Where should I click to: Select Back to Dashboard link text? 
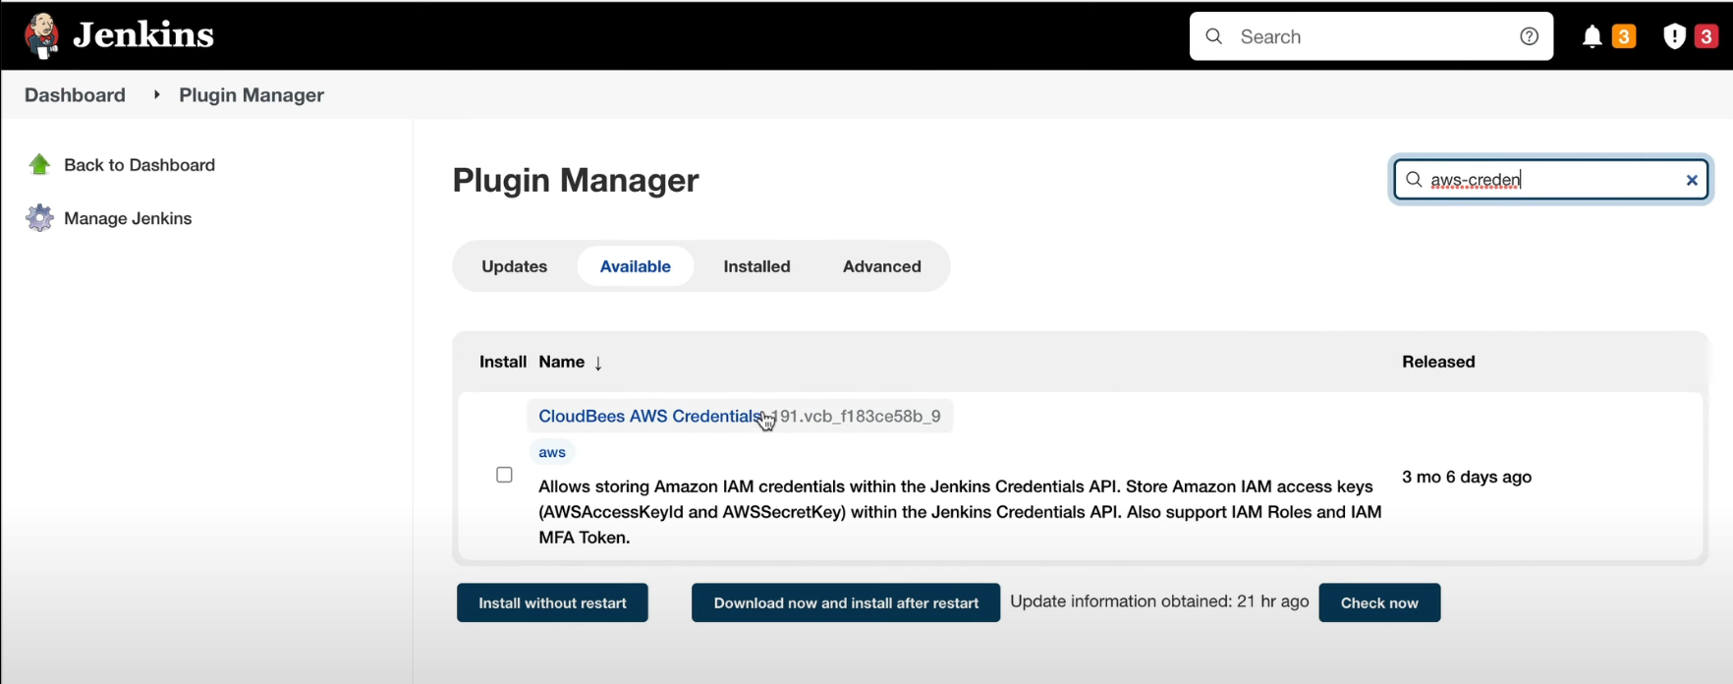[140, 165]
